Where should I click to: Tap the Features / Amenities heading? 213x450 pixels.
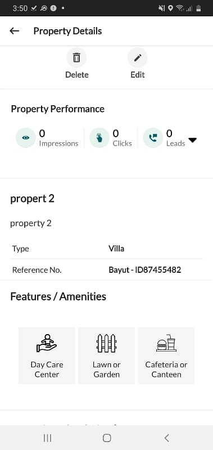58,296
